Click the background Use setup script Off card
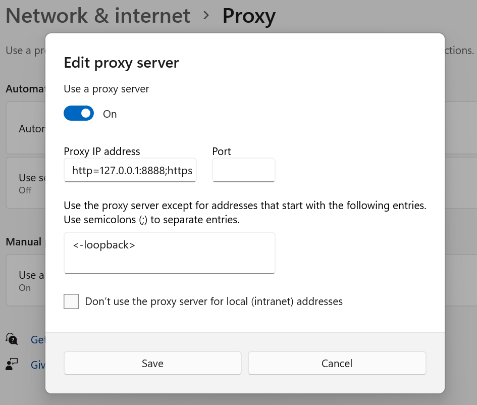The height and width of the screenshot is (405, 477). (25, 183)
